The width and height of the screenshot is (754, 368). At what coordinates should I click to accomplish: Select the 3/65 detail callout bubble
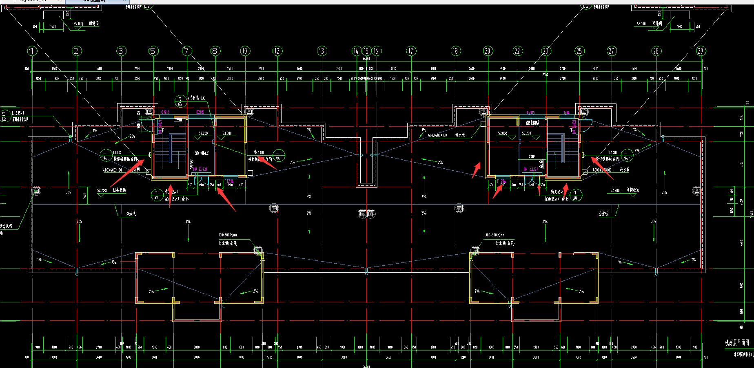(180, 101)
